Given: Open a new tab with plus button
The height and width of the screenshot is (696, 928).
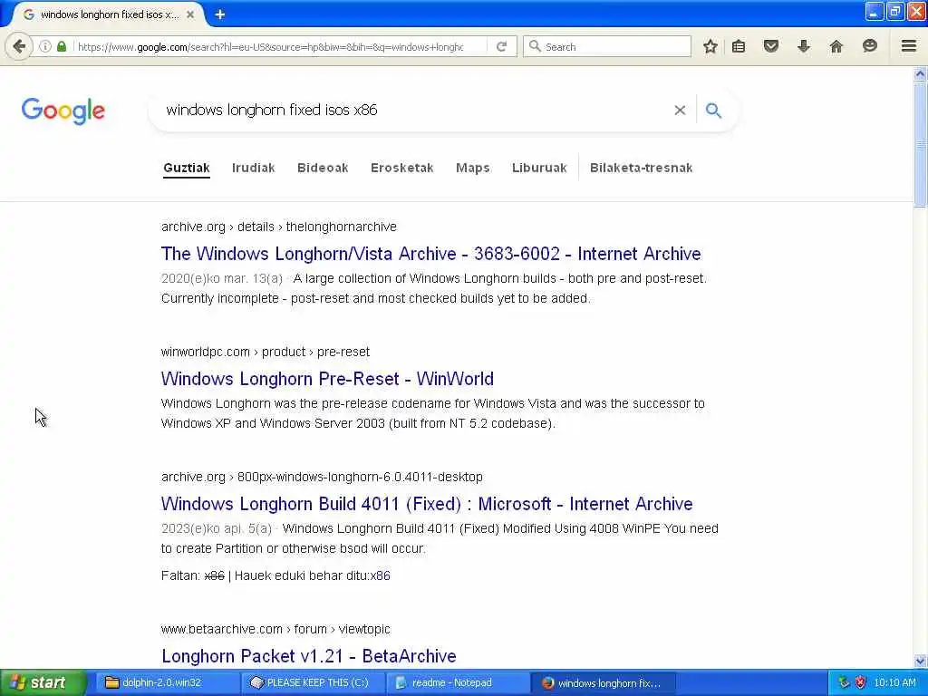Looking at the screenshot, I should (x=219, y=14).
